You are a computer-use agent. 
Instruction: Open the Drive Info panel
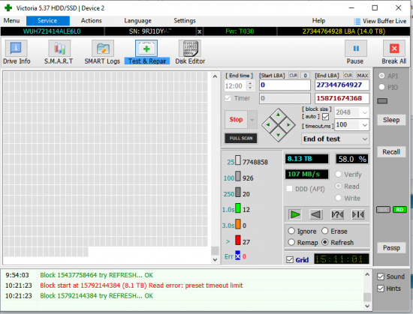click(17, 52)
